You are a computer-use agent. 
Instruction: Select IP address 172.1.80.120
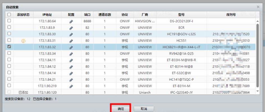[x=47, y=92]
